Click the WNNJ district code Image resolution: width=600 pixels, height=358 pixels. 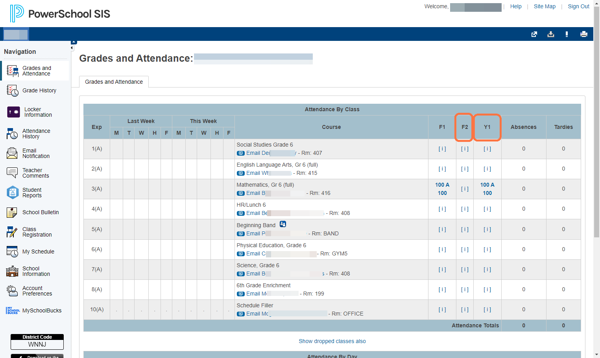point(37,344)
